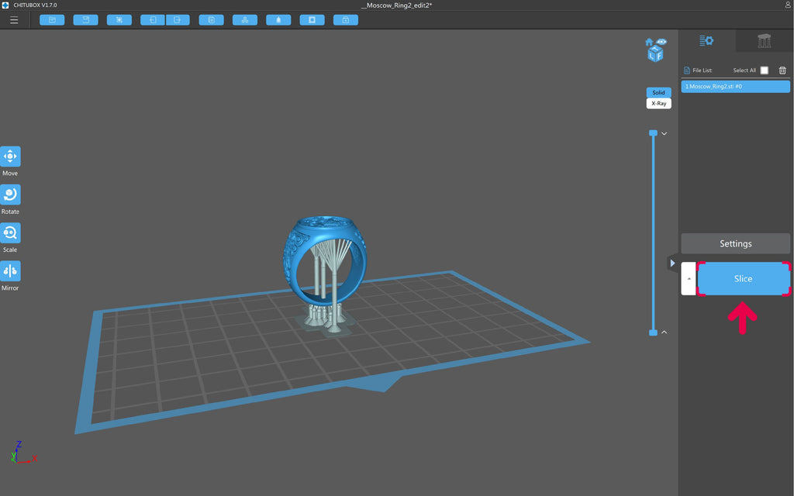Click the Open File folder toolbar button
This screenshot has height=496, width=794.
52,19
